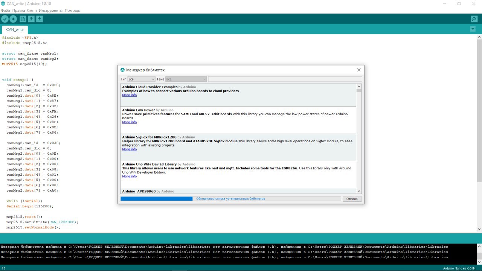The image size is (482, 271).
Task: Click the library list scrollbar thumb
Action: coord(359,90)
